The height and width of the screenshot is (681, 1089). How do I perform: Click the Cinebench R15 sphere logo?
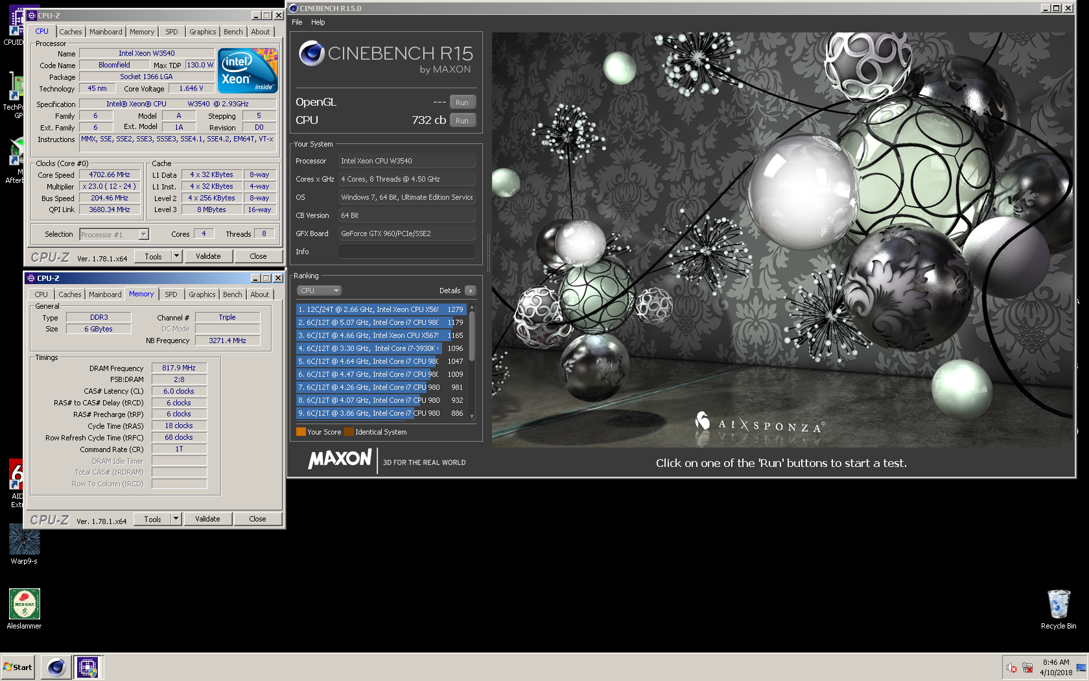312,53
